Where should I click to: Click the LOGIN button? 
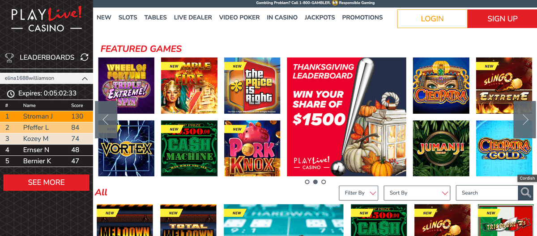(432, 19)
